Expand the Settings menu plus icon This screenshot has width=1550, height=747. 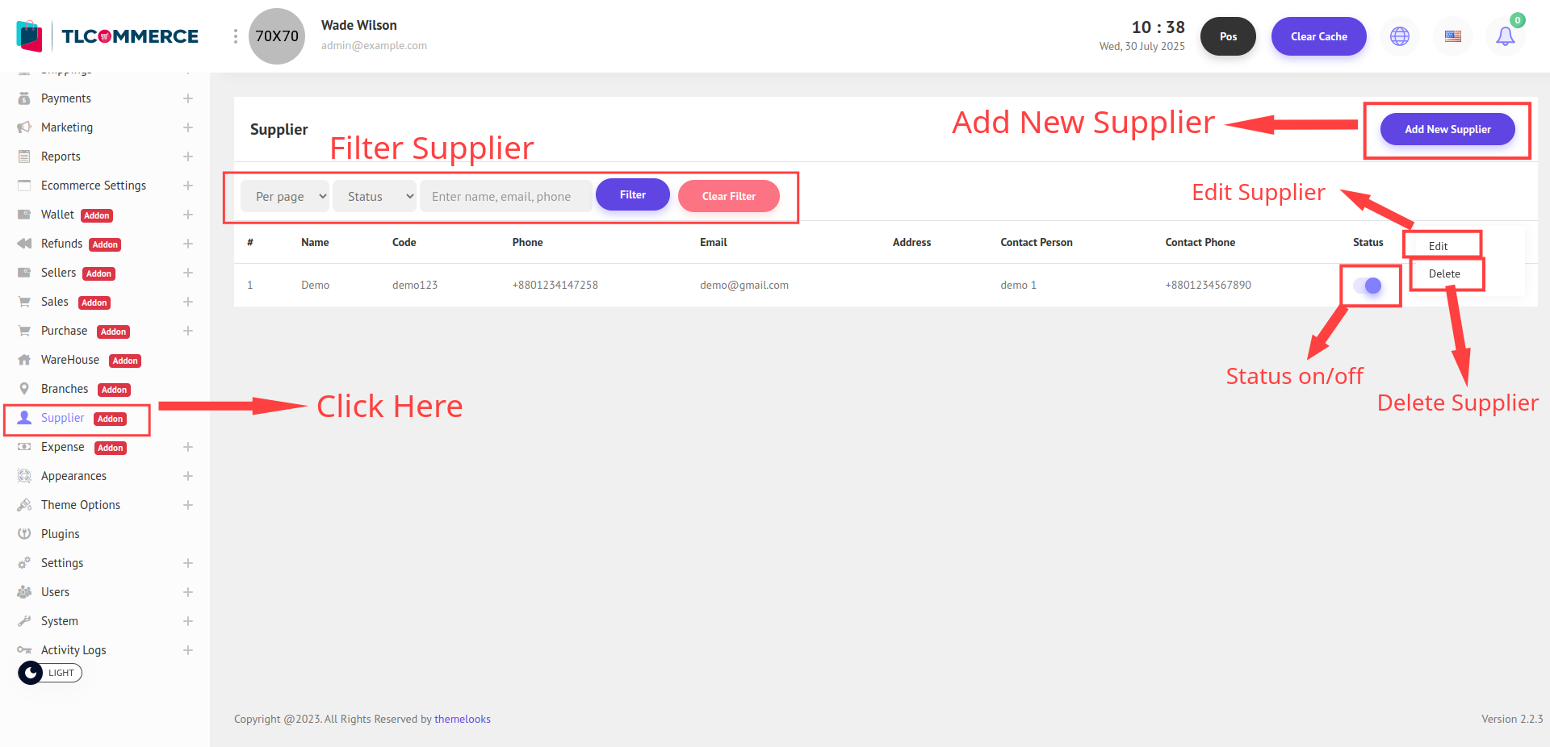click(187, 563)
